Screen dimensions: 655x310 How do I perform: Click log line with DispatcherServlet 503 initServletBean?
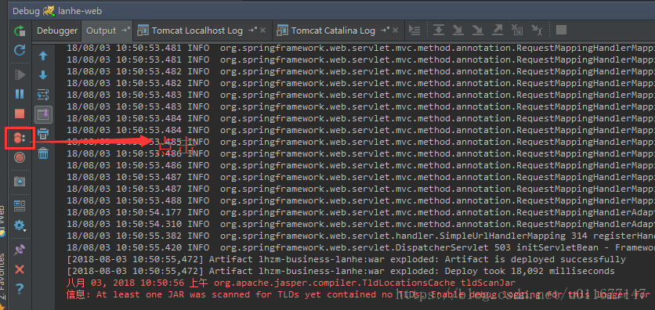click(361, 248)
